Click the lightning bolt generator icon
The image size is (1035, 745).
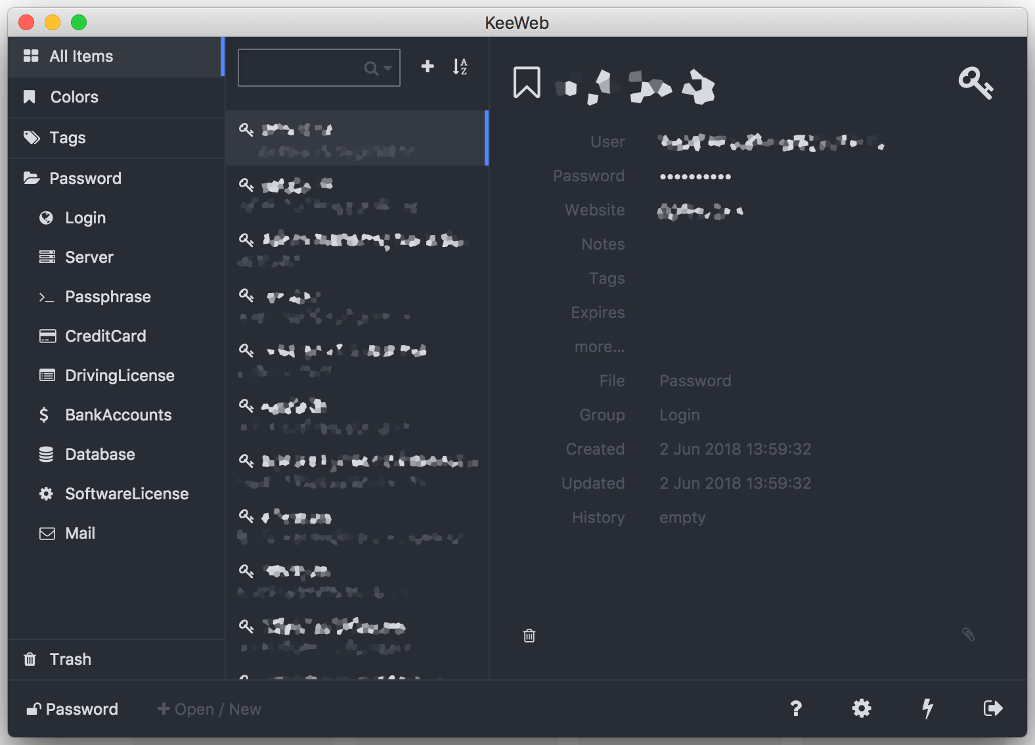pos(927,708)
